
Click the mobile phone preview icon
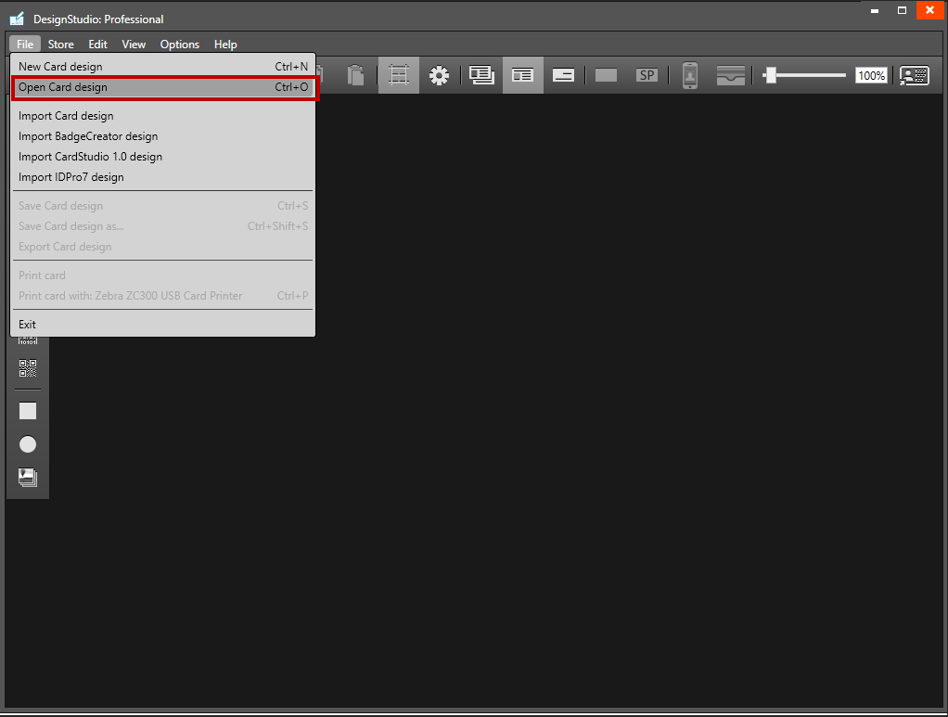coord(687,75)
